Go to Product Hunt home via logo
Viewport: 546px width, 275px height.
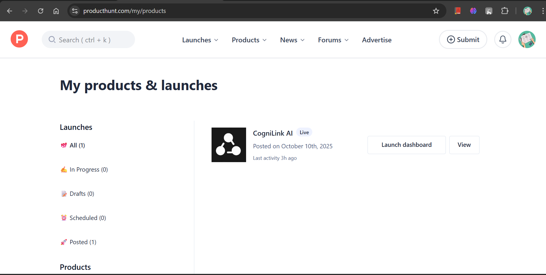click(19, 39)
